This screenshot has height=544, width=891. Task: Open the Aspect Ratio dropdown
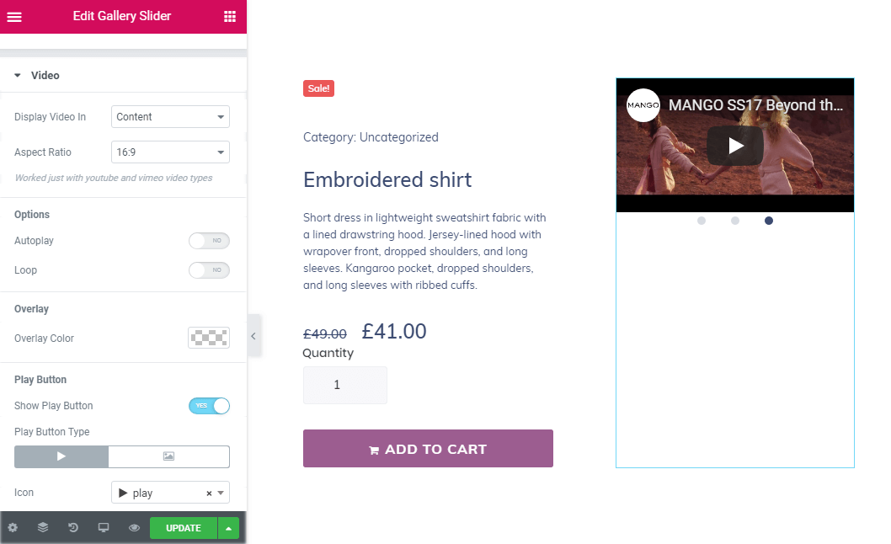[x=170, y=152]
